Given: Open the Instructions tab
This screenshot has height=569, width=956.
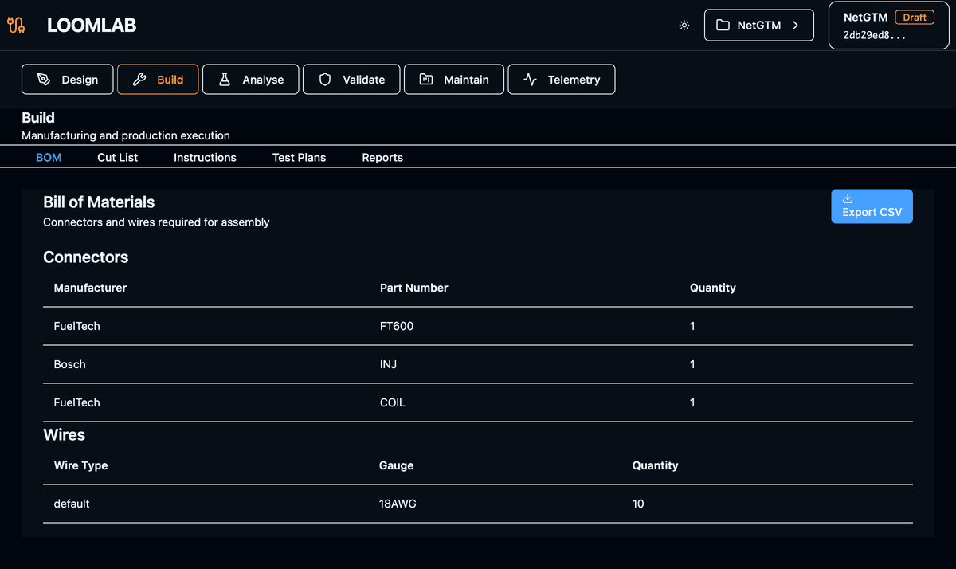Looking at the screenshot, I should click(205, 157).
